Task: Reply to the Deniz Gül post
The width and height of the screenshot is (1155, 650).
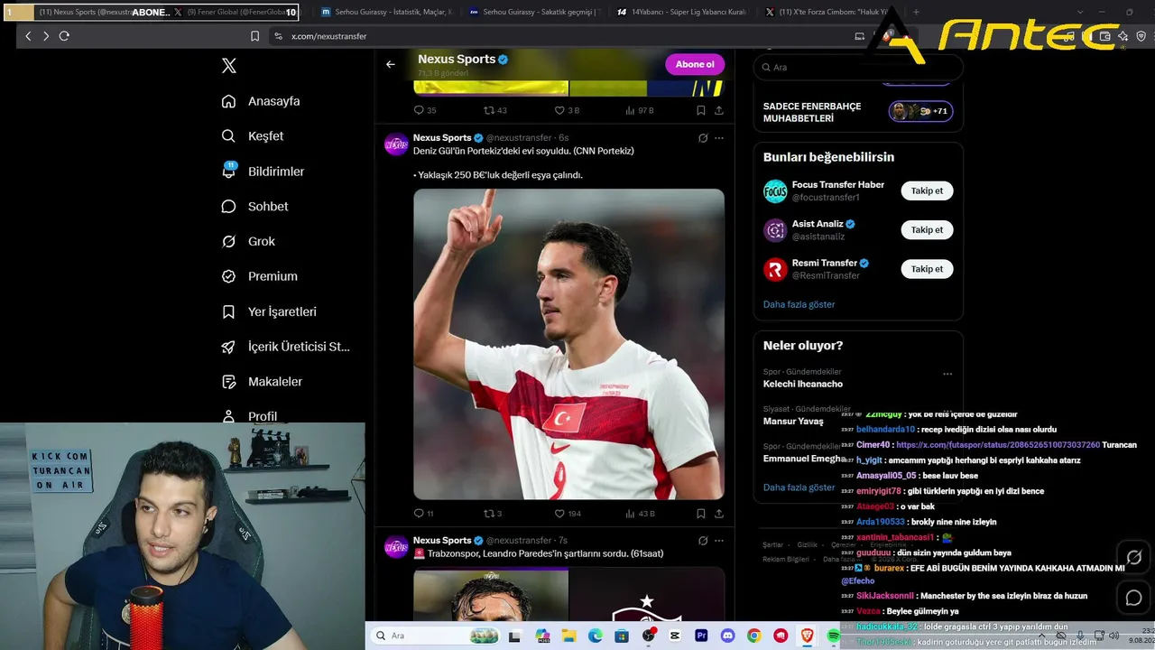Action: tap(423, 514)
